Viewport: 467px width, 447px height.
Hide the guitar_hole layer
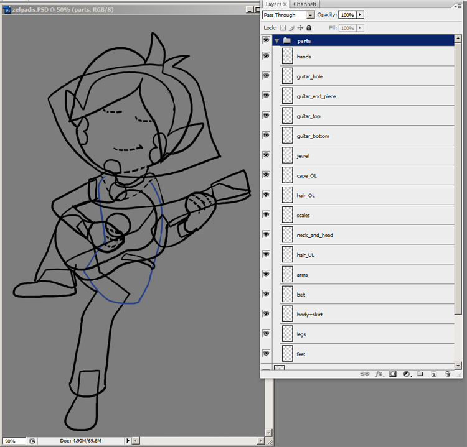click(x=266, y=76)
